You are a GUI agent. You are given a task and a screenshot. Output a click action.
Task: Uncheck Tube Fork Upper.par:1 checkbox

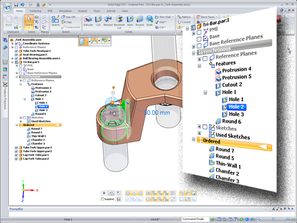tap(17, 147)
